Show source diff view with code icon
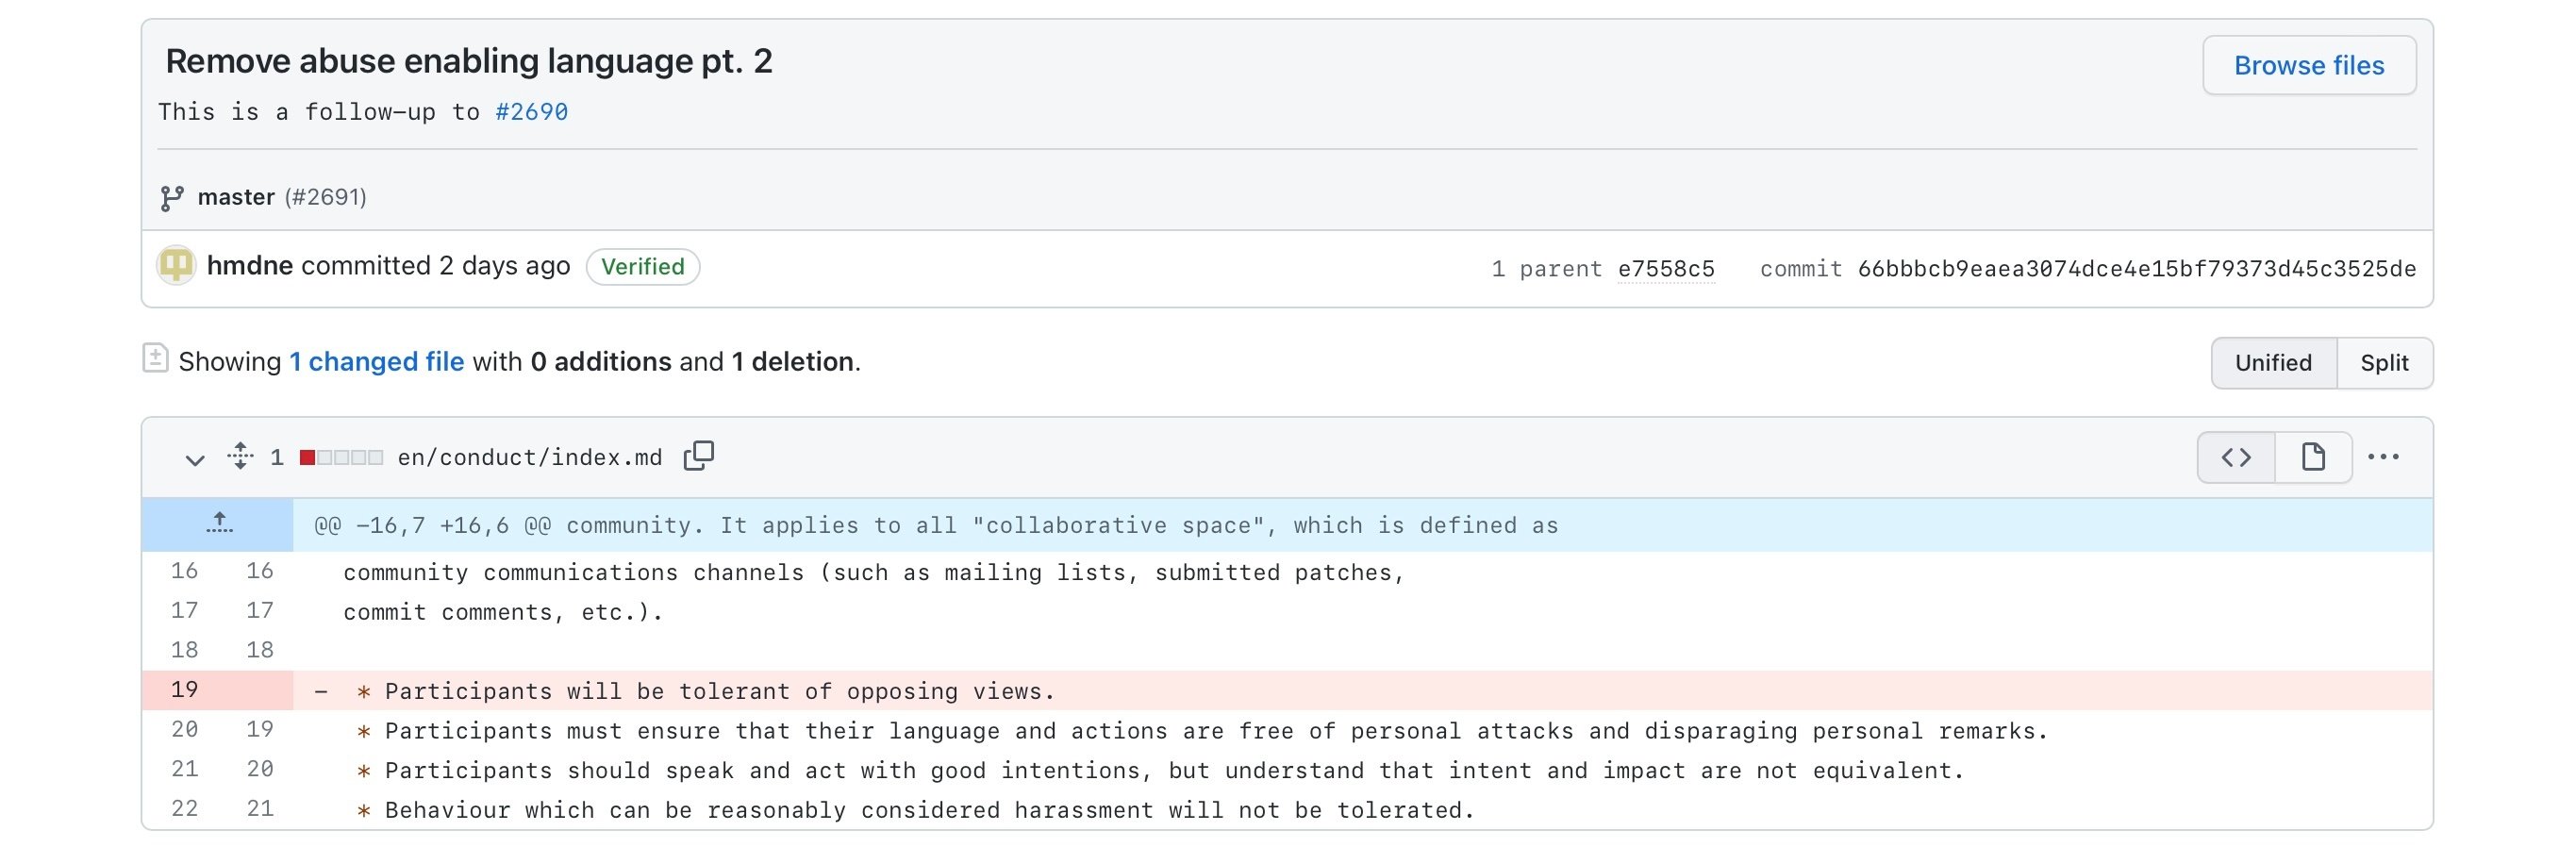This screenshot has width=2576, height=847. (x=2236, y=457)
